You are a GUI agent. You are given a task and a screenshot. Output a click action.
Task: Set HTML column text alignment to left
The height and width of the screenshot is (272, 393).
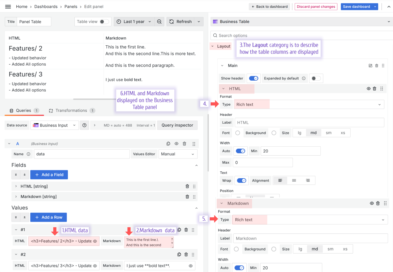[x=280, y=181]
